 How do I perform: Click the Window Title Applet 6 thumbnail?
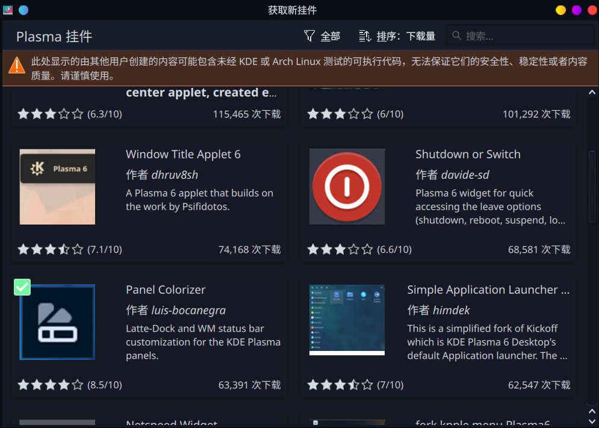57,187
